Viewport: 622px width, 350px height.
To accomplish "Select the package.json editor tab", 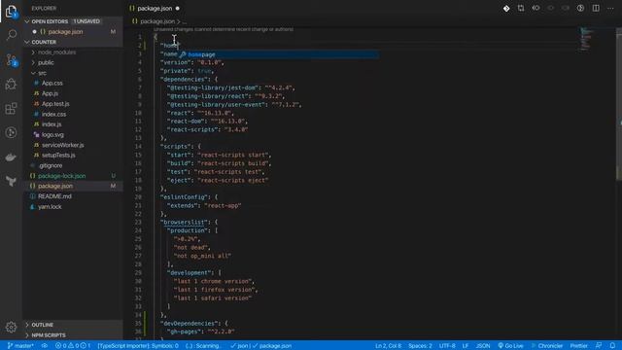I will [155, 9].
